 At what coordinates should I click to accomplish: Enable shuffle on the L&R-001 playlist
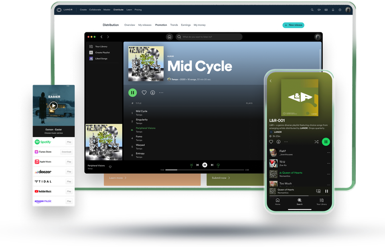point(317,142)
